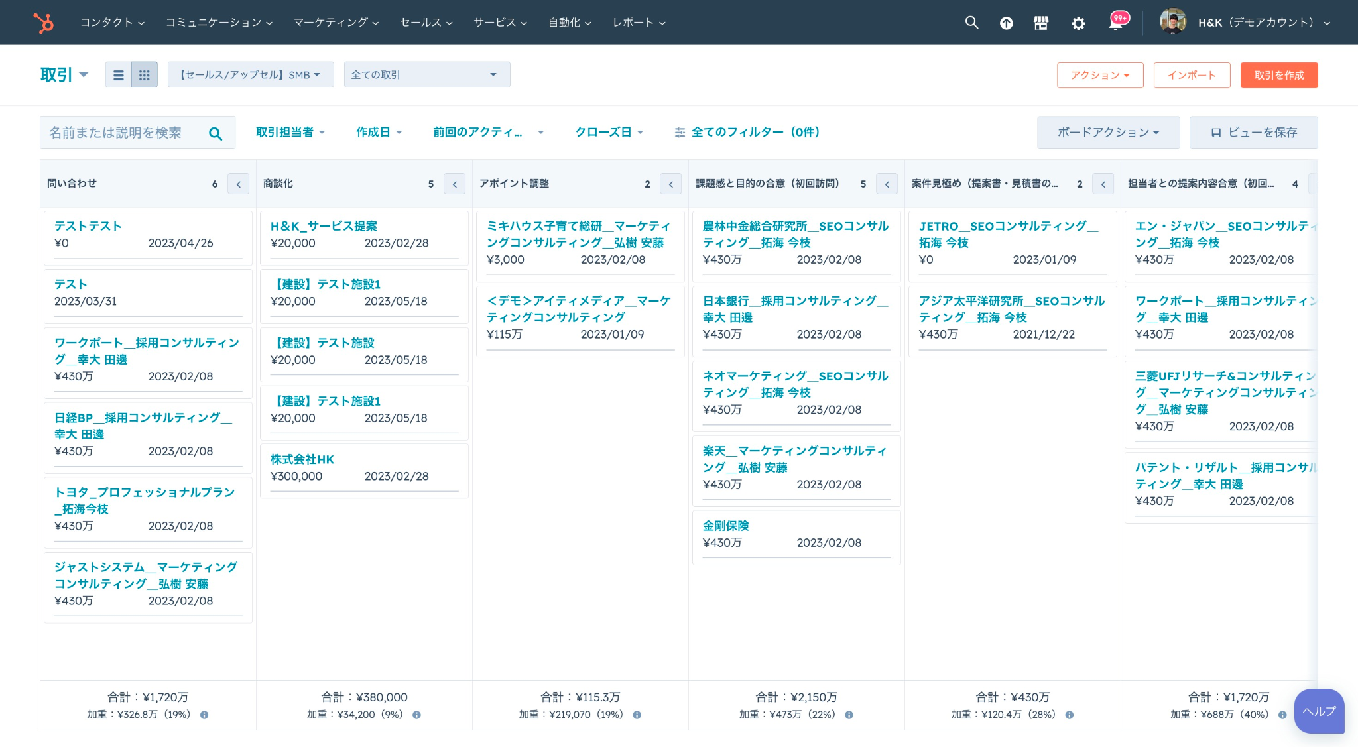The height and width of the screenshot is (747, 1358).
Task: Open the 取引担当者 filter dropdown
Action: pos(290,133)
